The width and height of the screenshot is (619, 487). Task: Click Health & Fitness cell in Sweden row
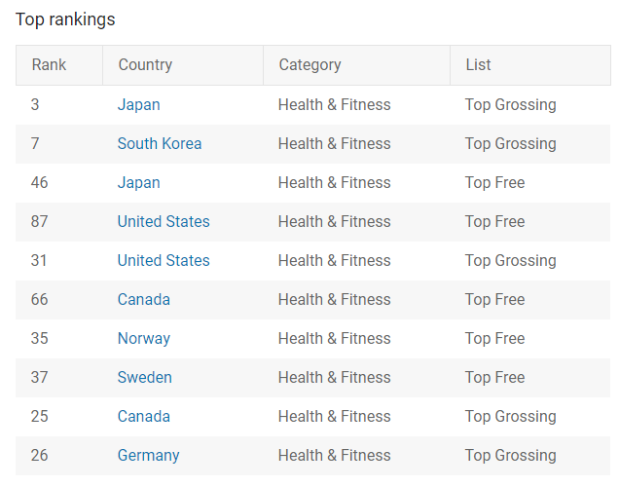335,378
